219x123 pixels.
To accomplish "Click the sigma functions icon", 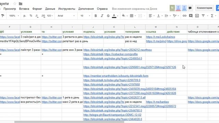I will coord(212,16).
